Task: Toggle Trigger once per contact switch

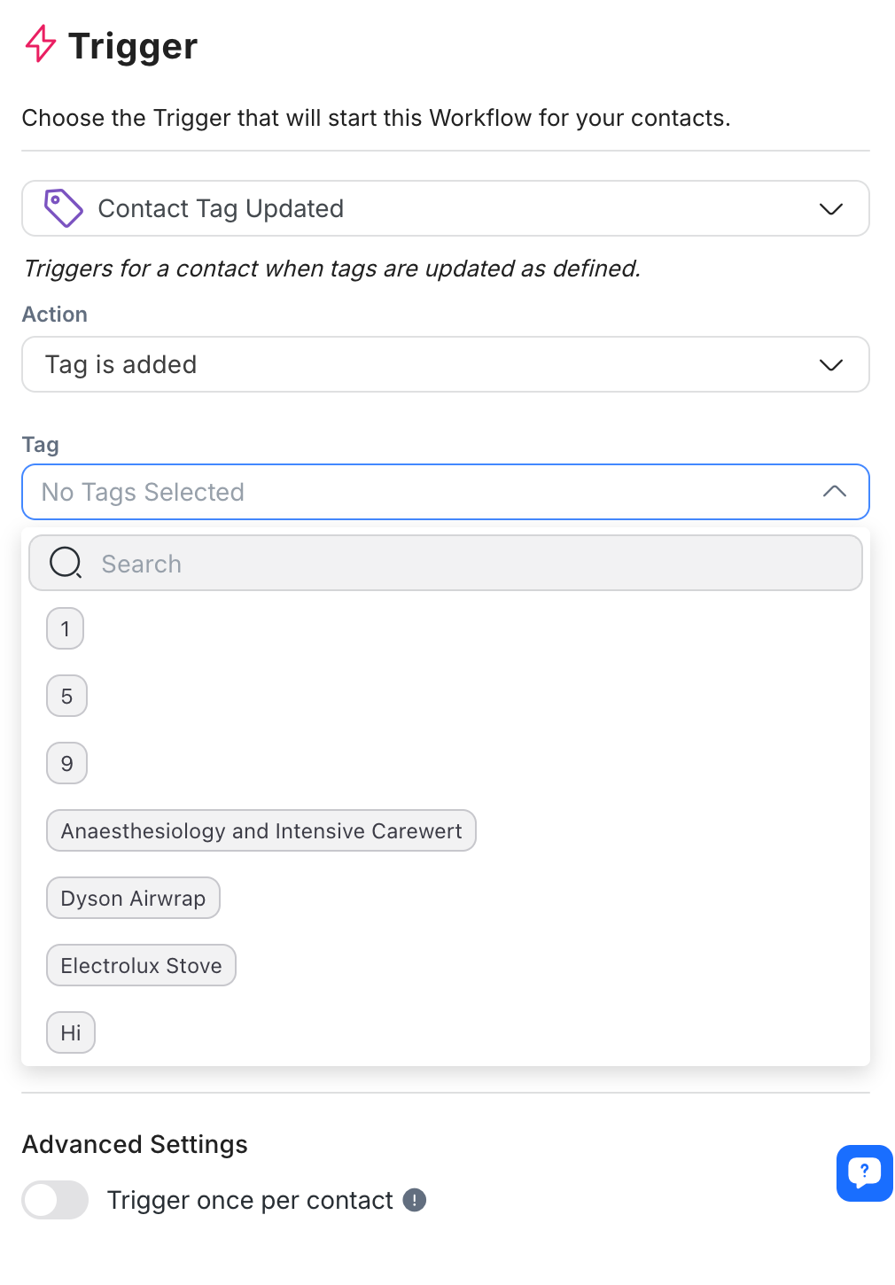Action: (55, 1200)
